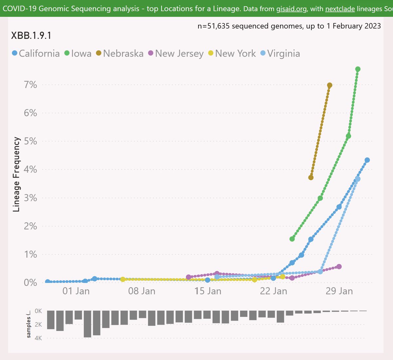The height and width of the screenshot is (360, 393).
Task: Click the 7% y-axis label
Action: point(30,85)
